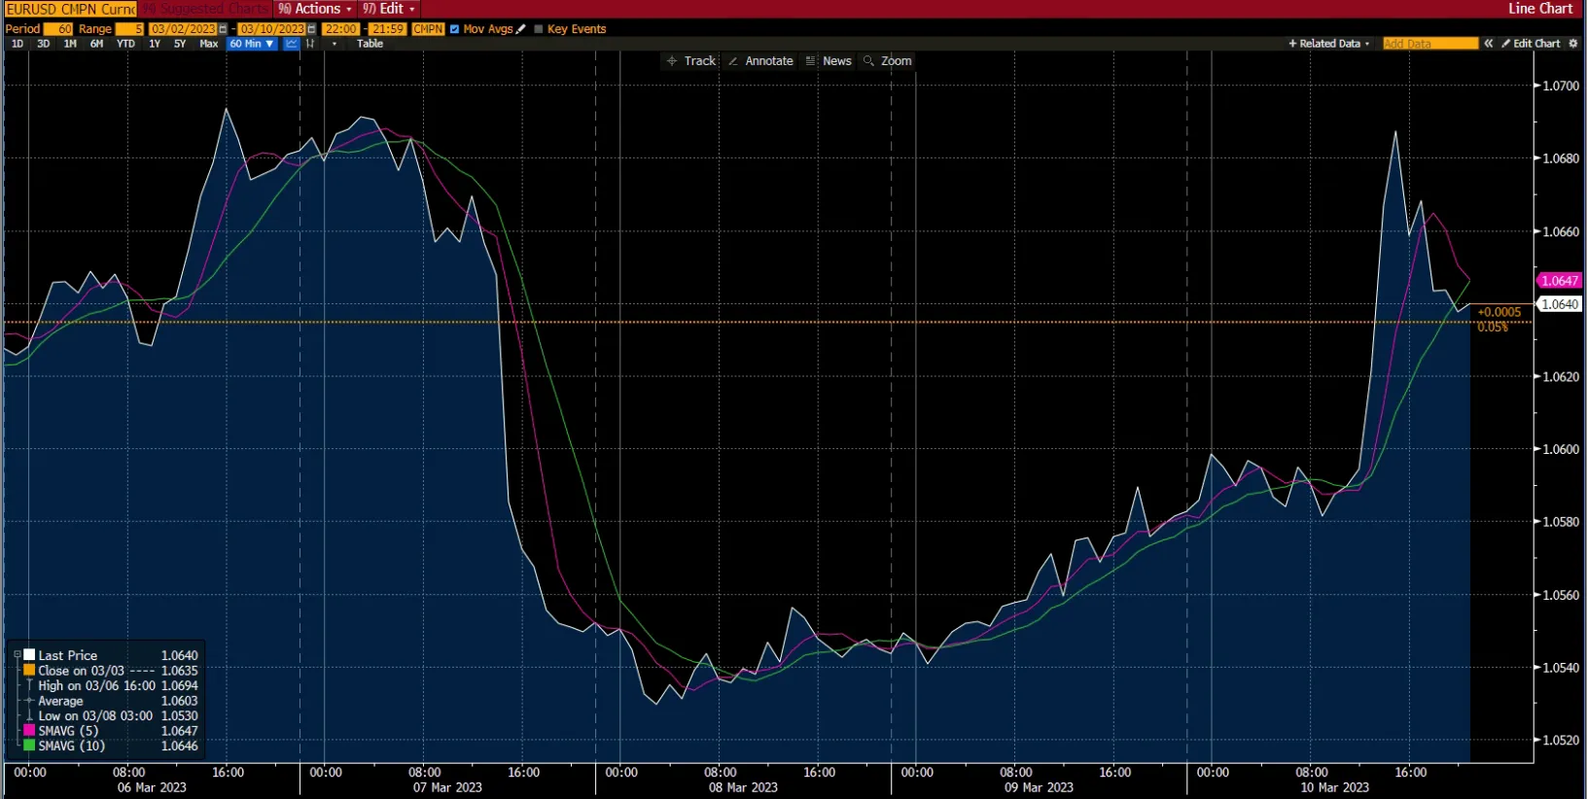This screenshot has width=1587, height=799.
Task: Click the Track crosshair icon
Action: point(672,61)
